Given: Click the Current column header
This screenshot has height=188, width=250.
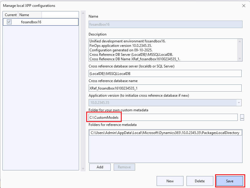Looking at the screenshot, I should (x=11, y=15).
